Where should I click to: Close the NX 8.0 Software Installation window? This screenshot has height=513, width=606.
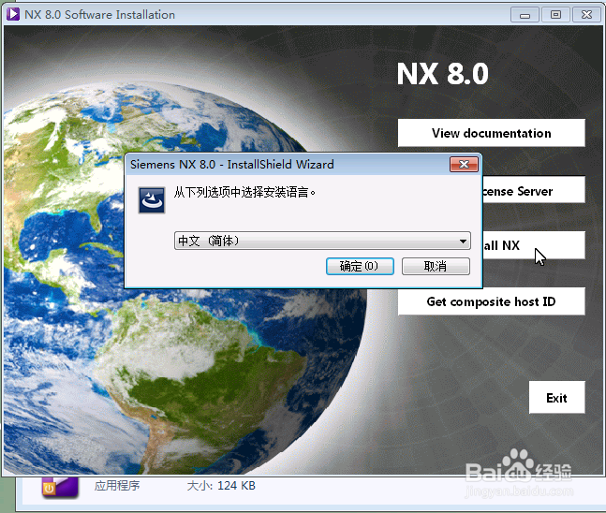[x=586, y=15]
